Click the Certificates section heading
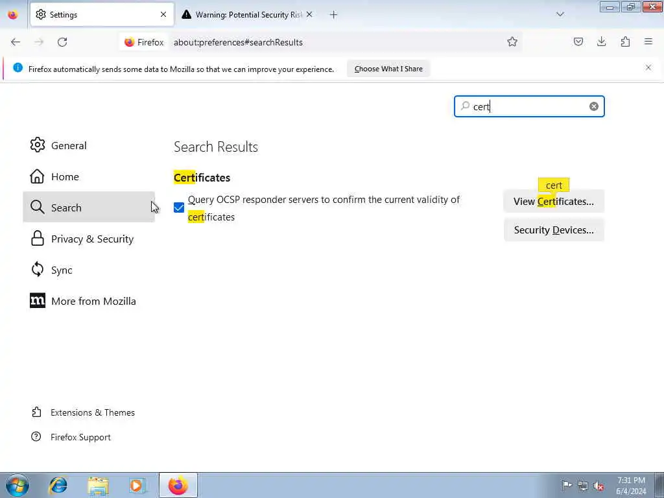Image resolution: width=664 pixels, height=498 pixels. pyautogui.click(x=202, y=178)
